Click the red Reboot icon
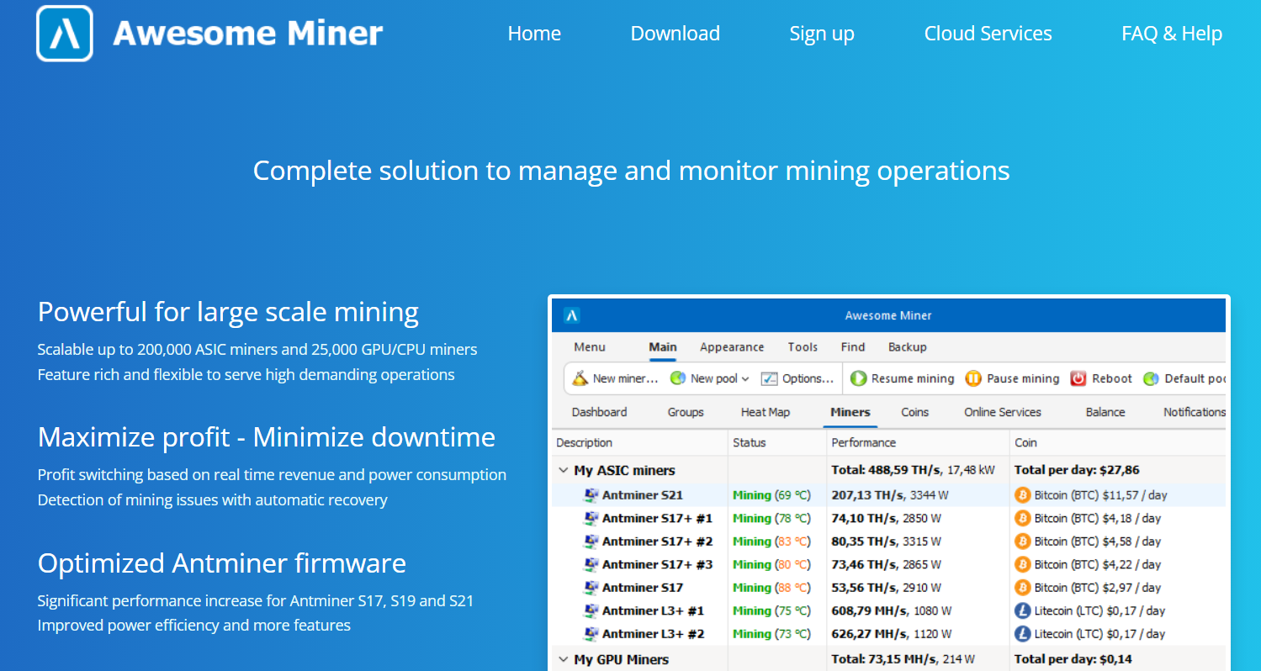The height and width of the screenshot is (671, 1261). pos(1078,378)
